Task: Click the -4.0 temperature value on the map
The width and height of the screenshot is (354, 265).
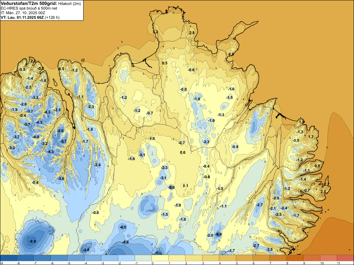Action: pos(36,137)
